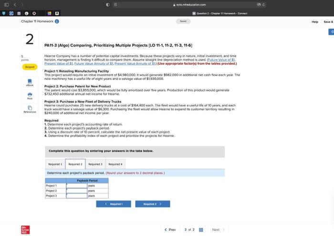Switch to Required 1 tab

click(x=55, y=164)
